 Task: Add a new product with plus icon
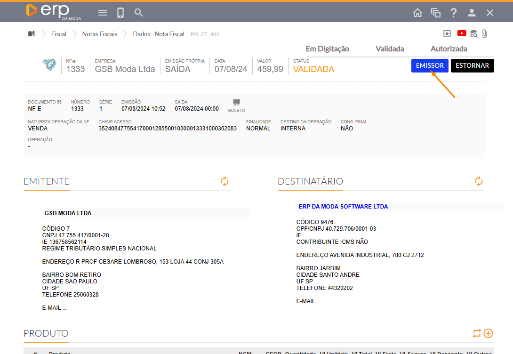[x=489, y=333]
